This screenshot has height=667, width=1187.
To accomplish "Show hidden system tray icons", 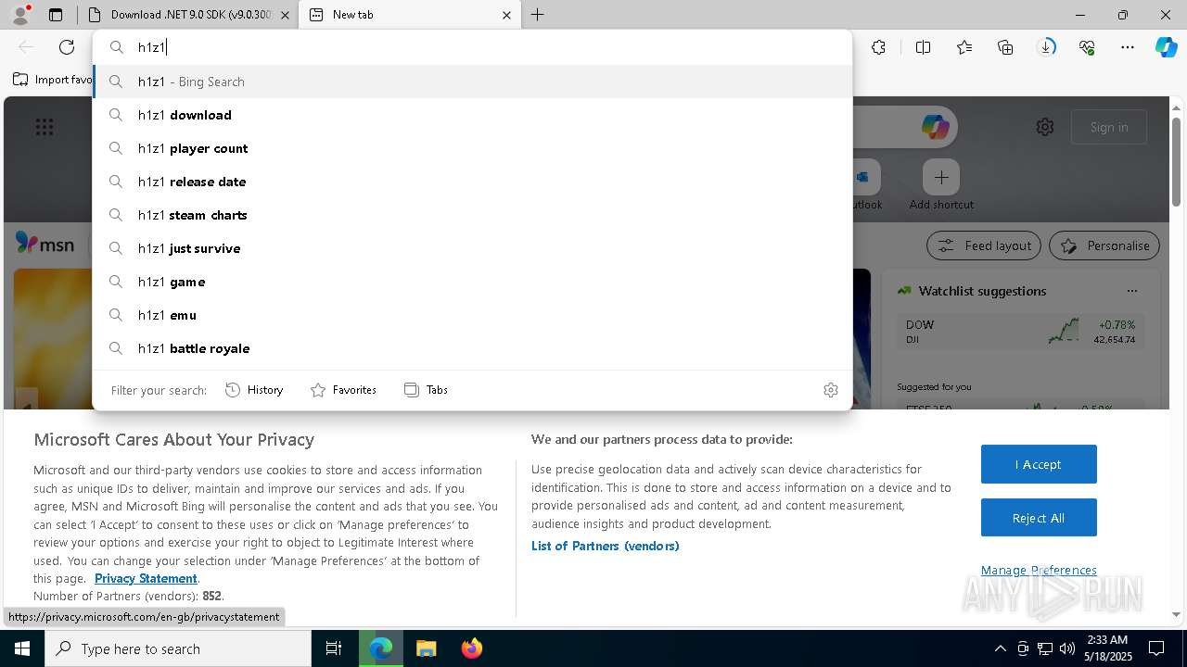I will tap(1000, 648).
